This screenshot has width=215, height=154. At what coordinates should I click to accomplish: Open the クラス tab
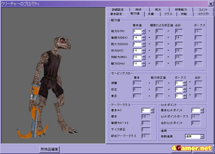coord(168,14)
